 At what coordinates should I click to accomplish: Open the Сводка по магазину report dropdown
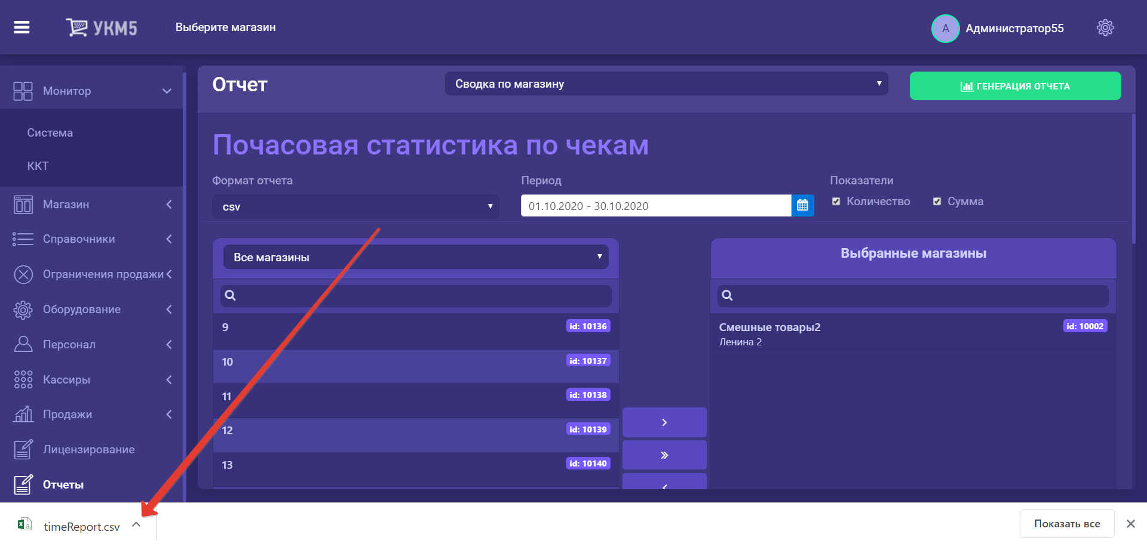666,84
